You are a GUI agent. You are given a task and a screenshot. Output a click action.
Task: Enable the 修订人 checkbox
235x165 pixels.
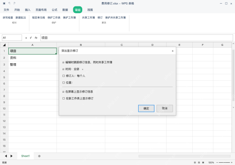63,76
